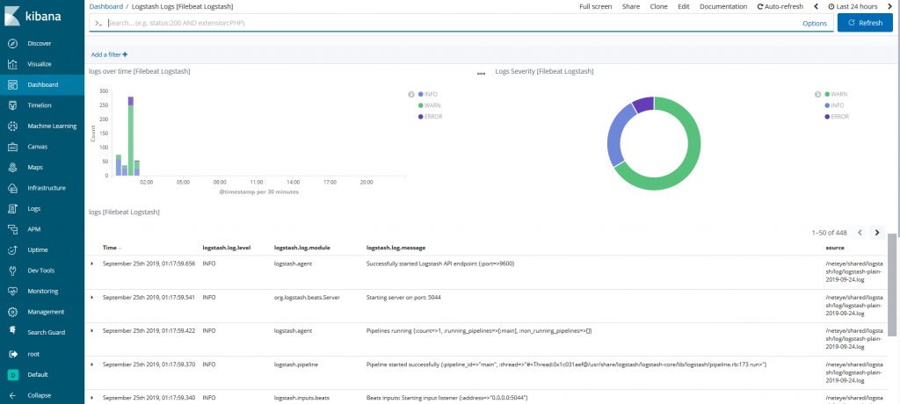The width and height of the screenshot is (900, 404).
Task: Click the Default space avatar
Action: (12, 375)
